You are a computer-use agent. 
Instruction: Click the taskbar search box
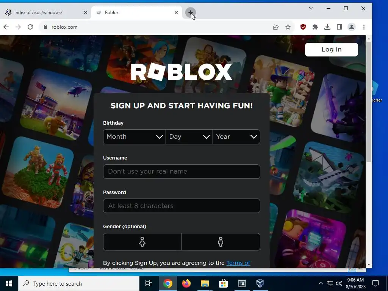point(79,283)
